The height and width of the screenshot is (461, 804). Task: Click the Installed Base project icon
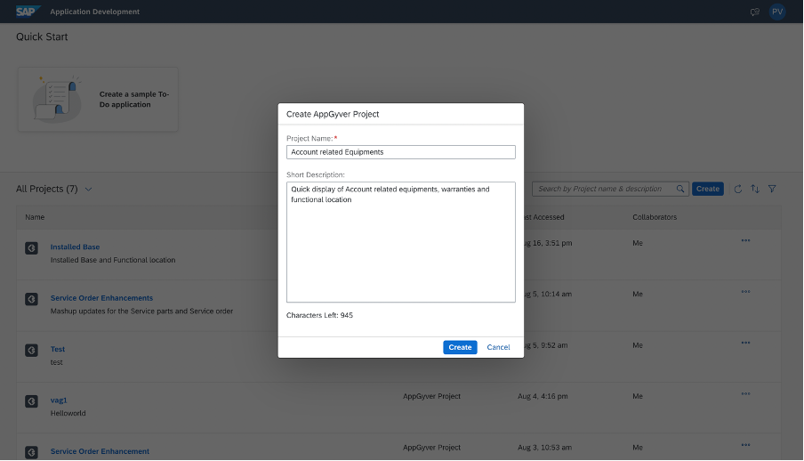[x=32, y=248]
